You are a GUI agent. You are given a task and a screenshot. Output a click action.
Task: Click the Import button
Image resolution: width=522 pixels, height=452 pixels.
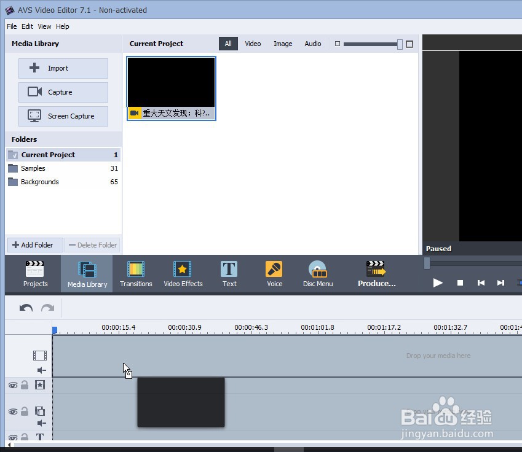coord(63,68)
